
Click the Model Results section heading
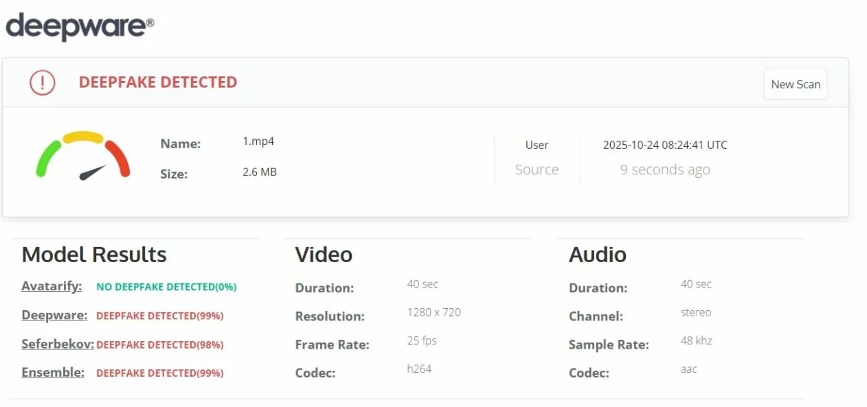tap(94, 255)
